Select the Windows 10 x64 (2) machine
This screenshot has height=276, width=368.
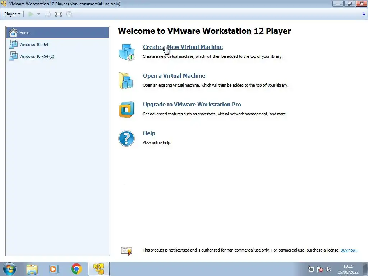tap(58, 56)
